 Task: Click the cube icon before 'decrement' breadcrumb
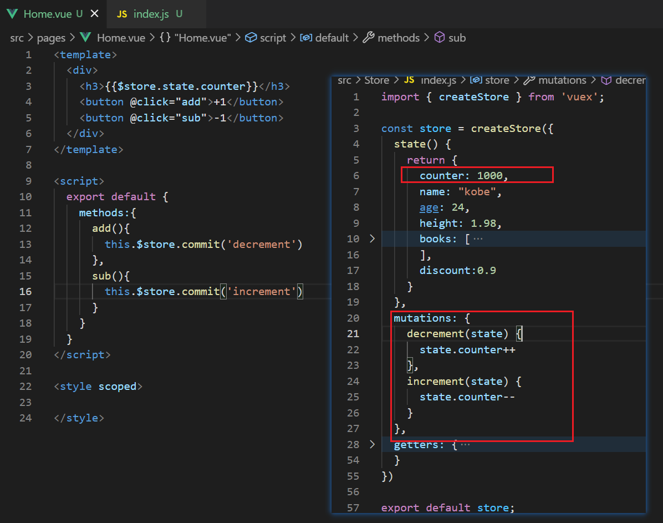click(606, 80)
